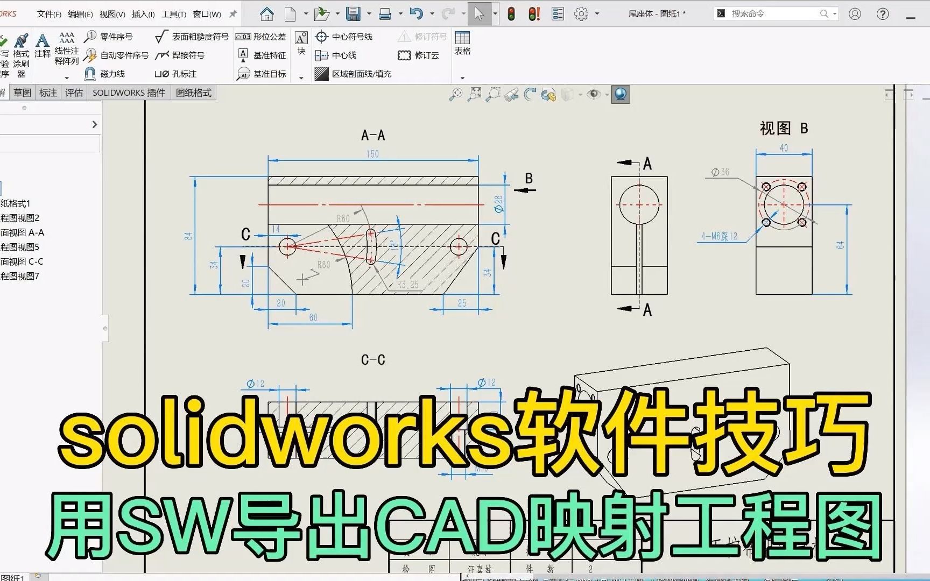
Task: Open the 工具(T) menu
Action: click(x=174, y=14)
